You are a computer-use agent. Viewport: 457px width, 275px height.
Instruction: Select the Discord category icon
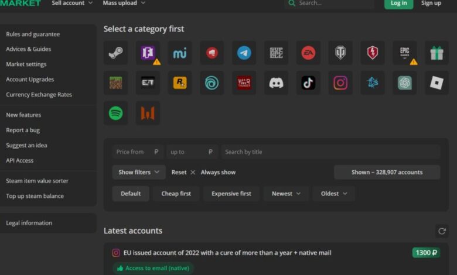[277, 83]
